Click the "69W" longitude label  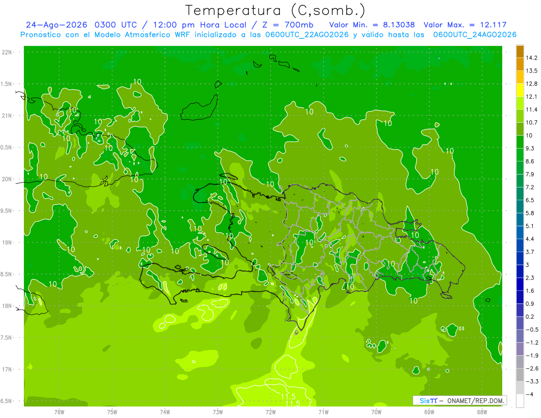429,412
